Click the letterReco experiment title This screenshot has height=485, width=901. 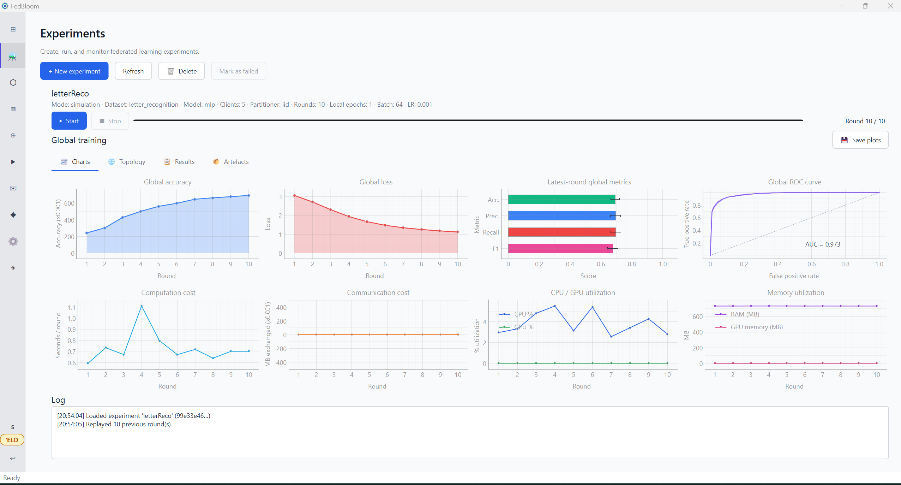(x=70, y=93)
